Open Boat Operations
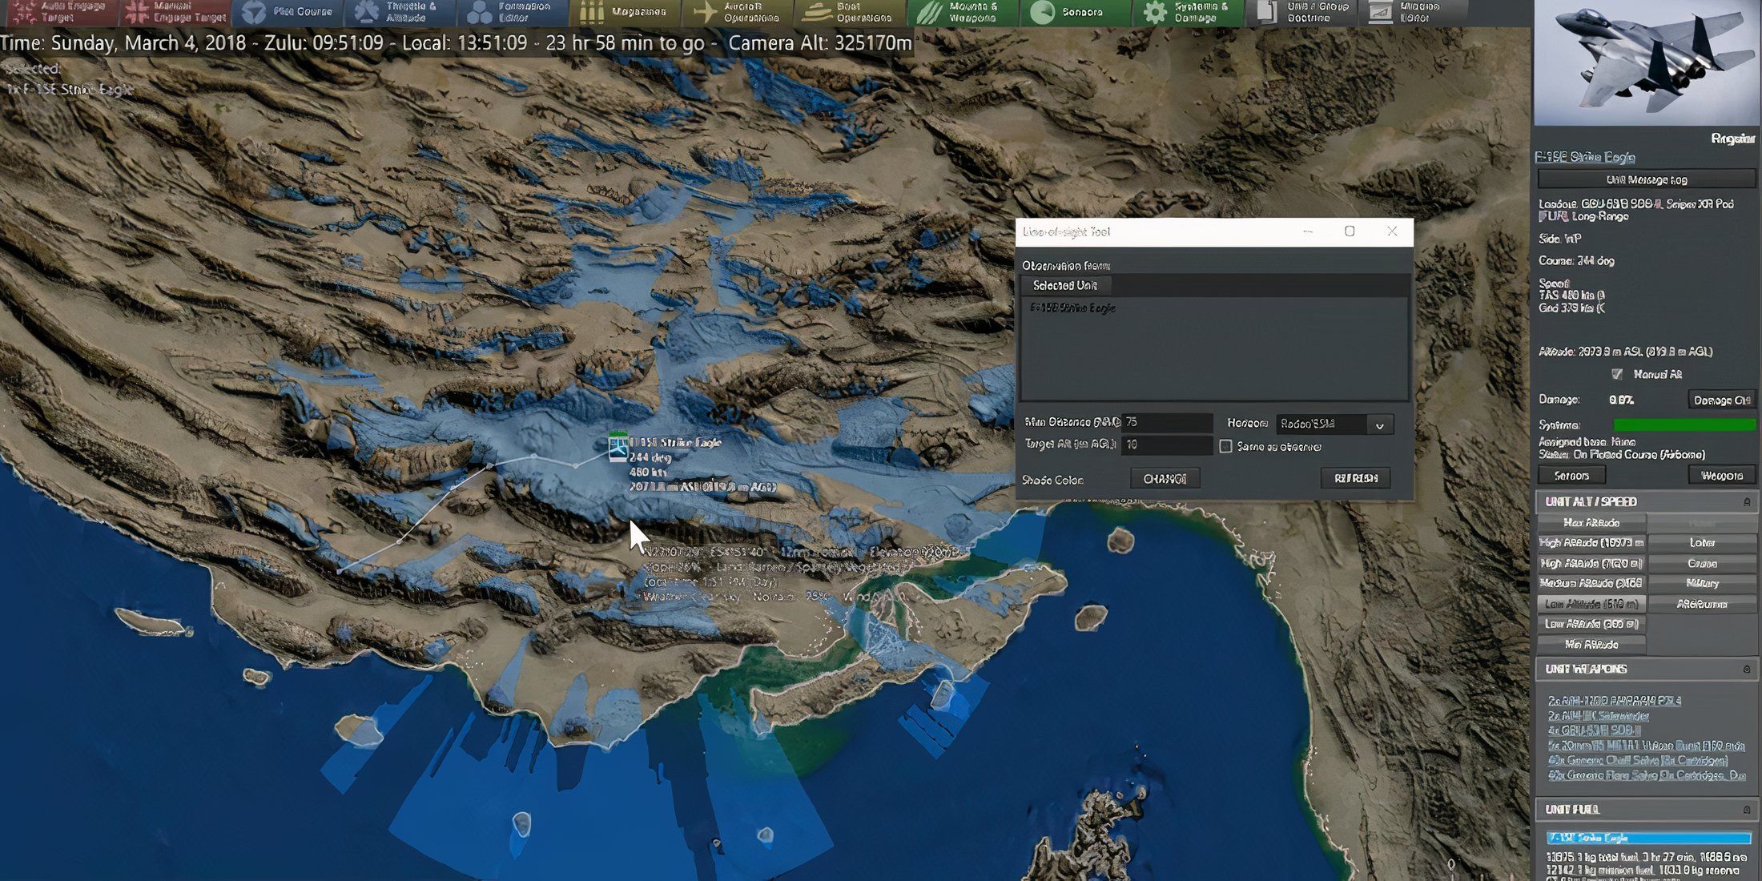Image resolution: width=1762 pixels, height=881 pixels. pos(851,11)
